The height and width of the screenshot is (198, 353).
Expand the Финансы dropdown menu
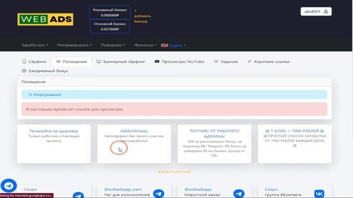[x=145, y=45]
